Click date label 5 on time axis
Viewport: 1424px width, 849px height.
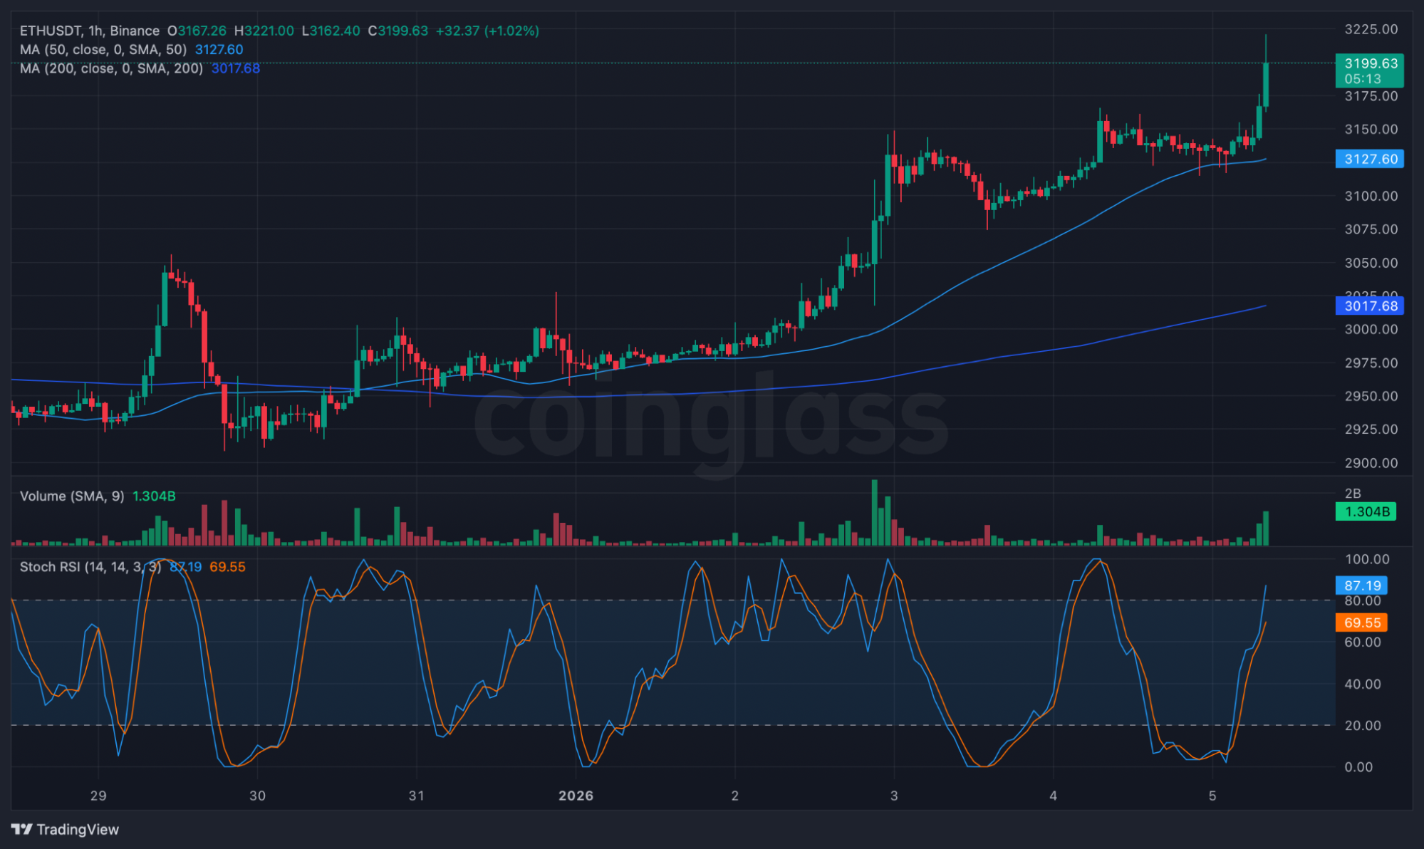(x=1212, y=796)
